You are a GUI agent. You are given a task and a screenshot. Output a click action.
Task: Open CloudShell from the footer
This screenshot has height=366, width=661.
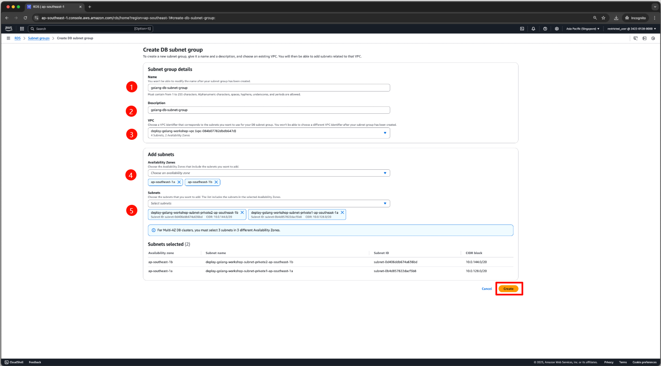click(x=14, y=362)
